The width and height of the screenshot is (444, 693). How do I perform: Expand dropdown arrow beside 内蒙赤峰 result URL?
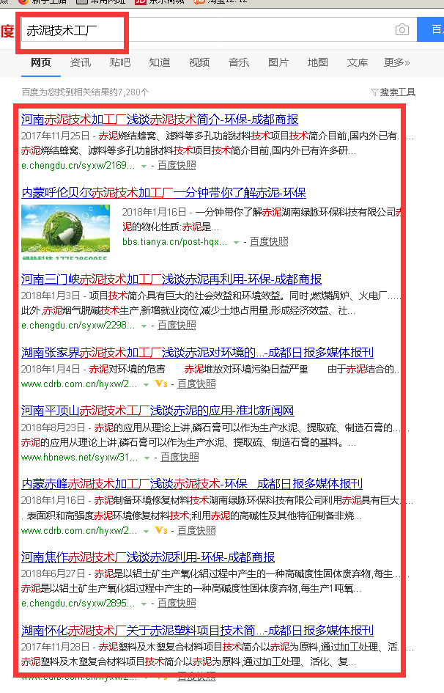pos(146,531)
